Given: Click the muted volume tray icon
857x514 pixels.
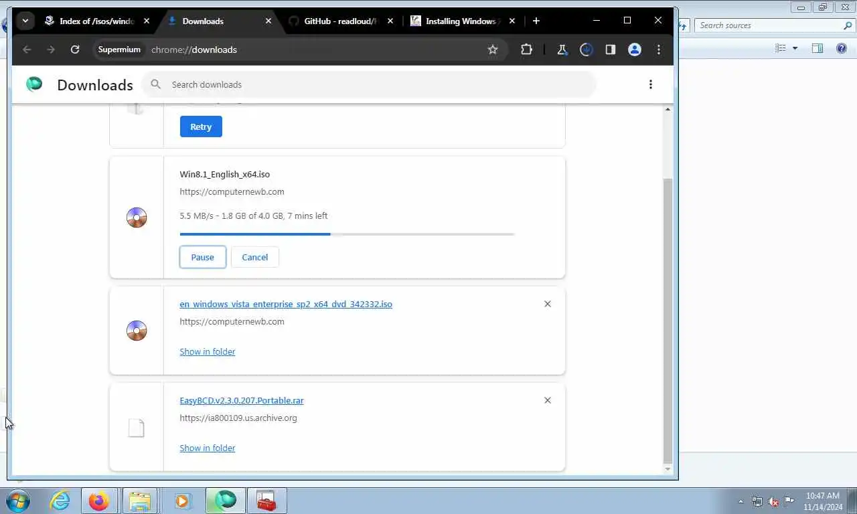Looking at the screenshot, I should pyautogui.click(x=773, y=501).
